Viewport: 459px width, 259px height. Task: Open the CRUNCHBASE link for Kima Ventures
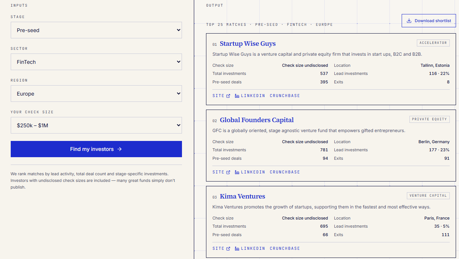click(x=285, y=249)
